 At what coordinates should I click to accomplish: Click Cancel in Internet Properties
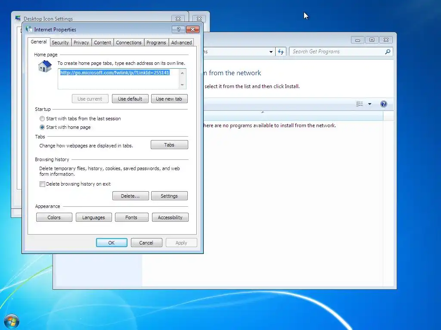tap(146, 243)
